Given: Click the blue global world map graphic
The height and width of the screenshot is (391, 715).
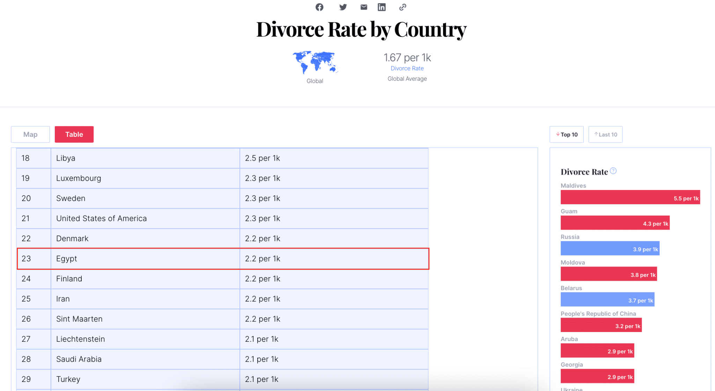Looking at the screenshot, I should click(315, 63).
